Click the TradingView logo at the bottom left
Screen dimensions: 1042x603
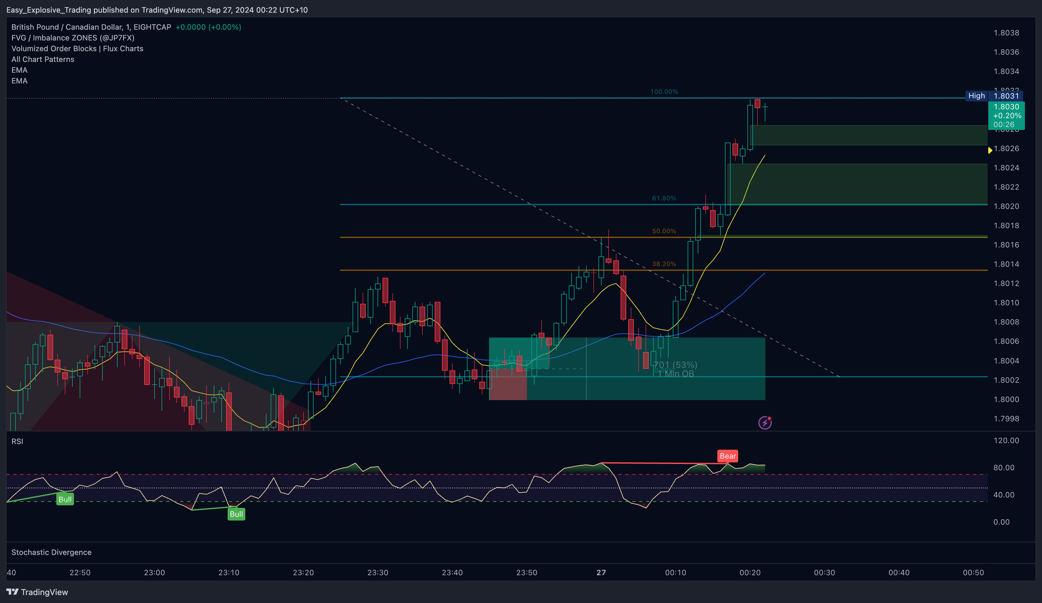(37, 592)
